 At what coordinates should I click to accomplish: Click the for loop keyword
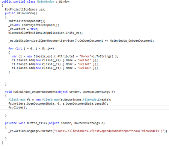(11, 49)
